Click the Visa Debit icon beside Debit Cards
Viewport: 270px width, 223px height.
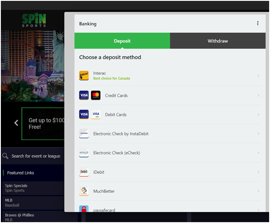(x=96, y=115)
